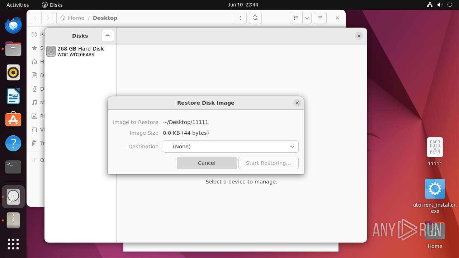The height and width of the screenshot is (258, 459).
Task: Open the clock and calendar panel
Action: (x=243, y=5)
